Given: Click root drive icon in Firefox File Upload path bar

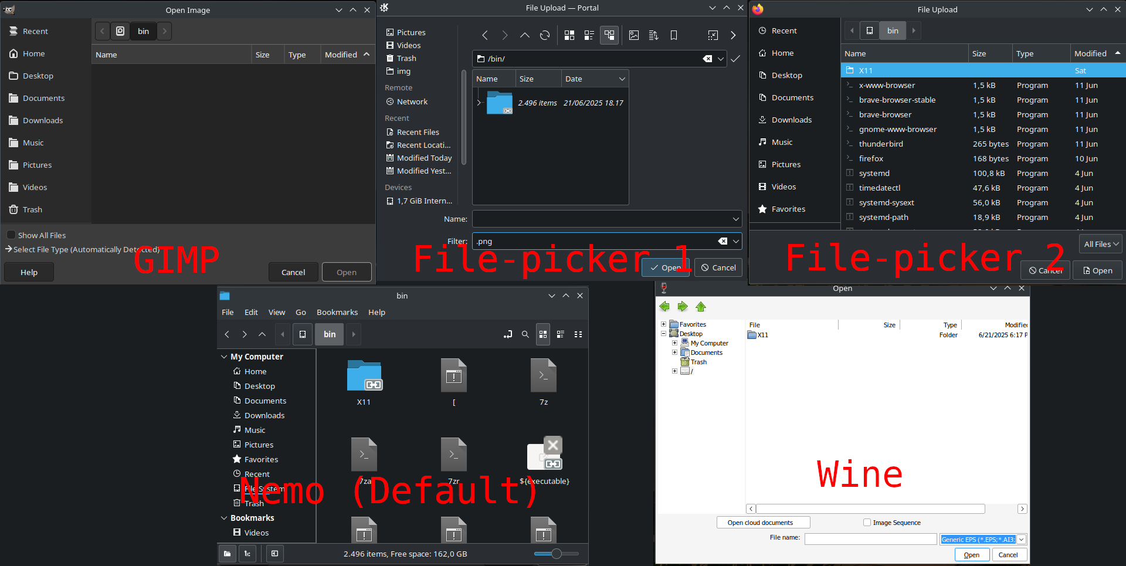Looking at the screenshot, I should pyautogui.click(x=870, y=30).
